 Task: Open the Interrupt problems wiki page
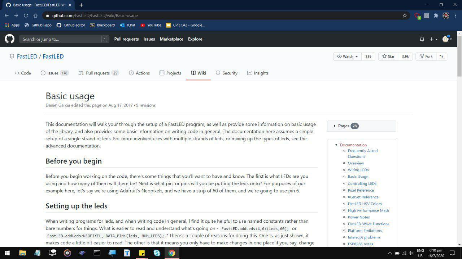tap(364, 237)
